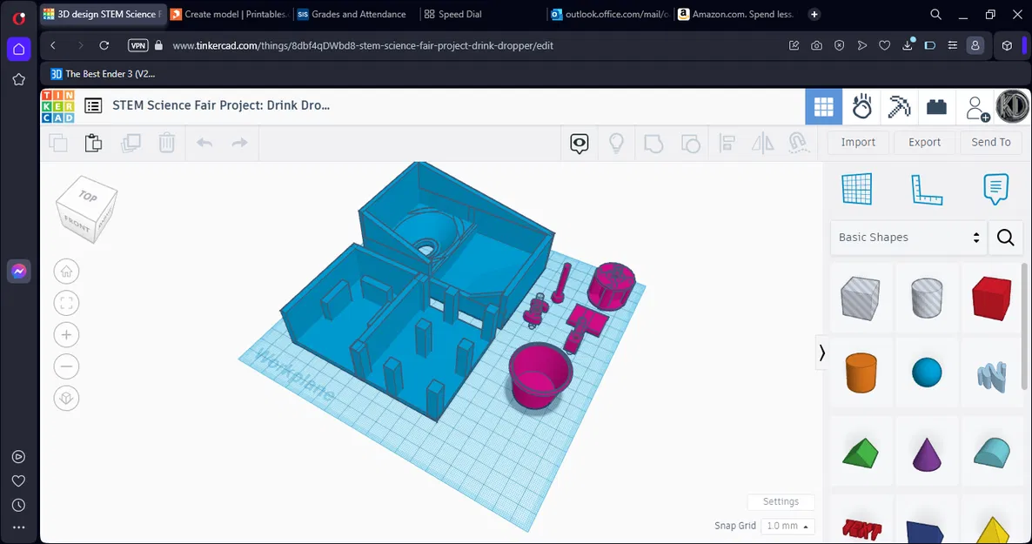Toggle Show All lightbulb icon
The height and width of the screenshot is (544, 1032).
pos(616,143)
